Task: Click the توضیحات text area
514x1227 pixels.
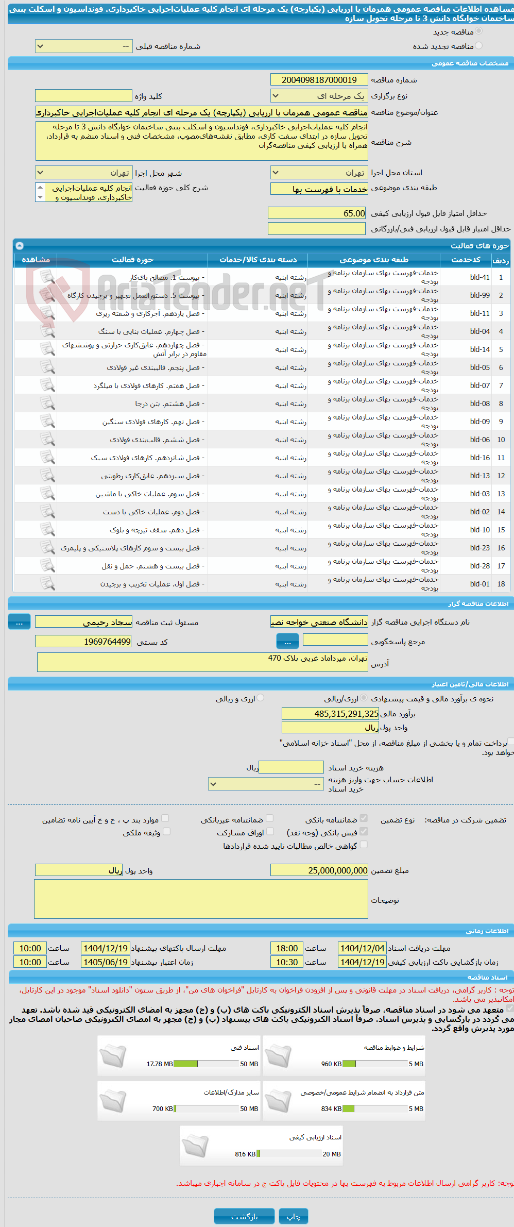Action: point(201,899)
